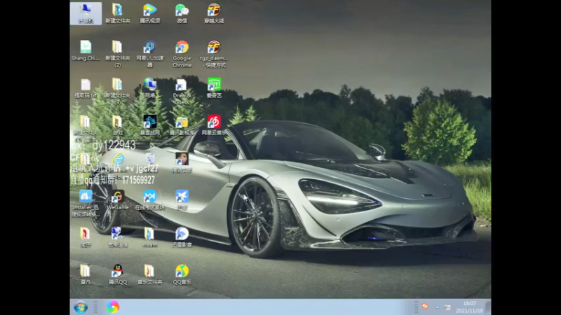
Task: Open the 微信 (WeChat) shortcut
Action: (182, 13)
